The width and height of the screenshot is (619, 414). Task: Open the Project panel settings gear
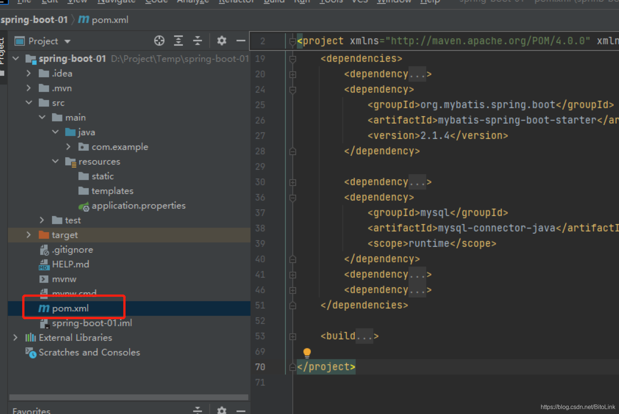tap(222, 41)
